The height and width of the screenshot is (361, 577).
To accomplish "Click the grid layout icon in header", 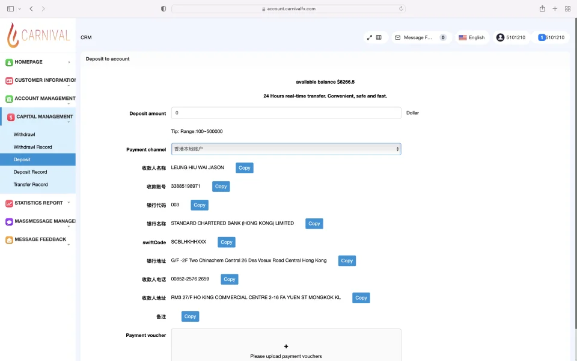I will click(379, 37).
